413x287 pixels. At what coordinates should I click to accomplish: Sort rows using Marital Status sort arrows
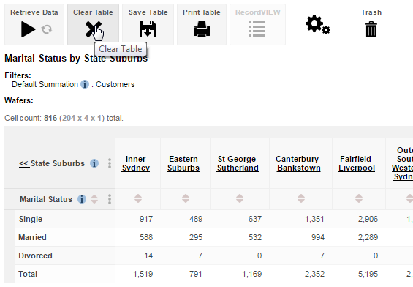(94, 199)
